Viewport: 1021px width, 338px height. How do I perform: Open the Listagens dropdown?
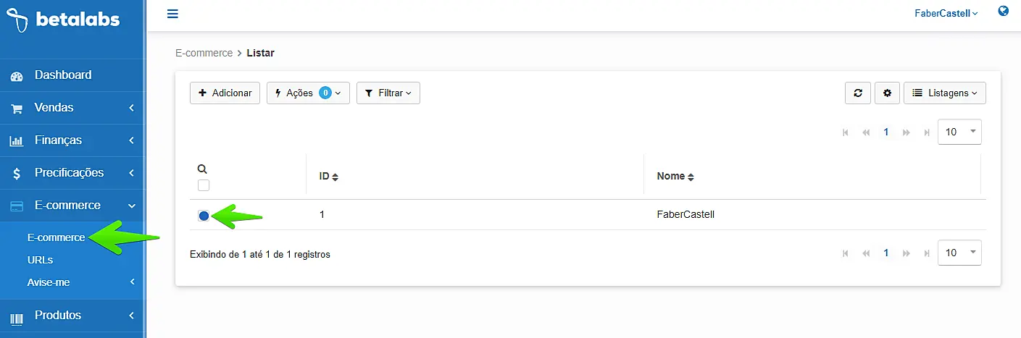944,93
